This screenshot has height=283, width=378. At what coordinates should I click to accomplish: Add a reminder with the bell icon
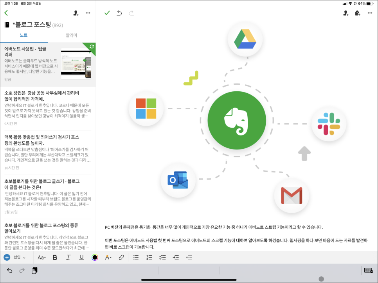[x=358, y=13]
